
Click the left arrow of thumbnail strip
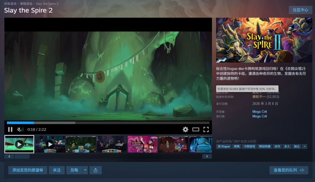pos(9,156)
